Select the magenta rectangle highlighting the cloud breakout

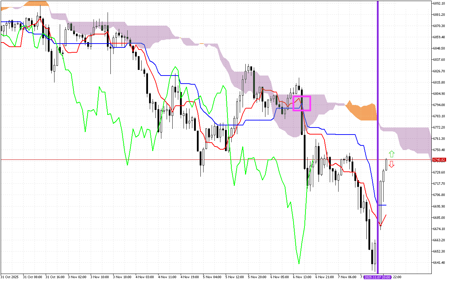click(302, 103)
